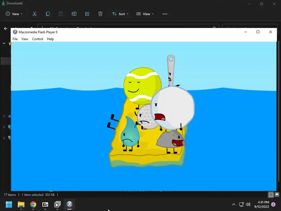Switch Explorer to details view icon

click(x=271, y=195)
